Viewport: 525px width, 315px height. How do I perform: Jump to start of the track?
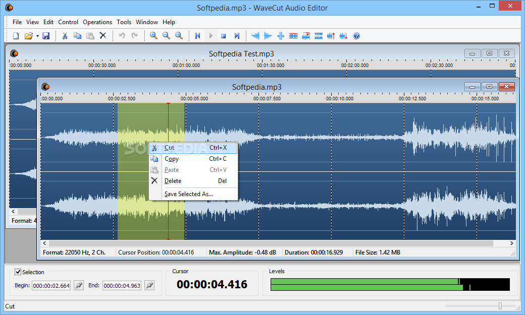[x=198, y=36]
